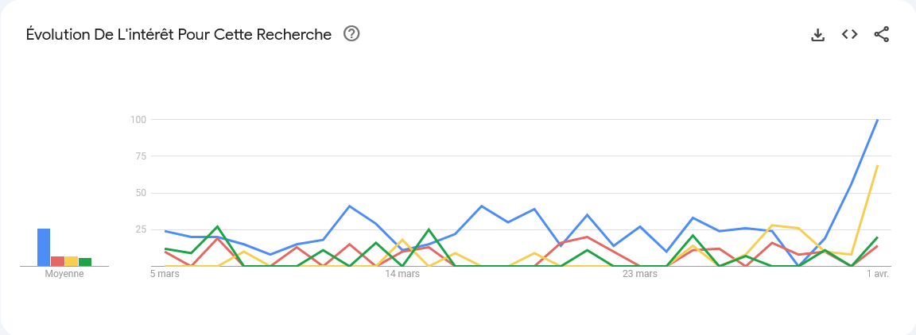Click the 14 mars axis label
916x335 pixels.
pos(402,274)
